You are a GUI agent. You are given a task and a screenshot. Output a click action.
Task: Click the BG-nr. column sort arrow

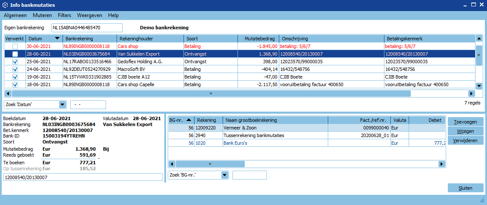pyautogui.click(x=189, y=120)
